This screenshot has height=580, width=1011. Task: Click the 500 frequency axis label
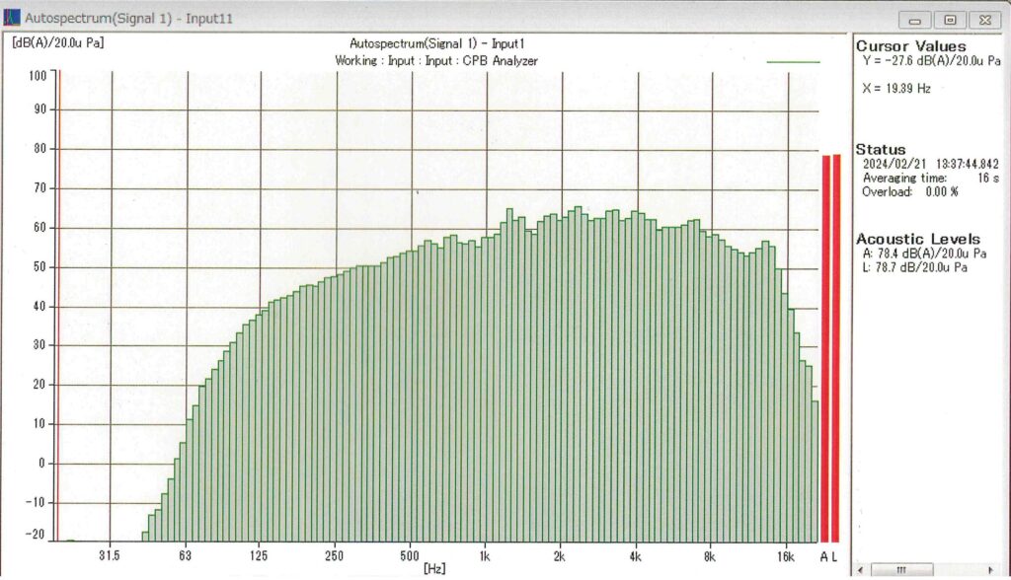point(410,555)
